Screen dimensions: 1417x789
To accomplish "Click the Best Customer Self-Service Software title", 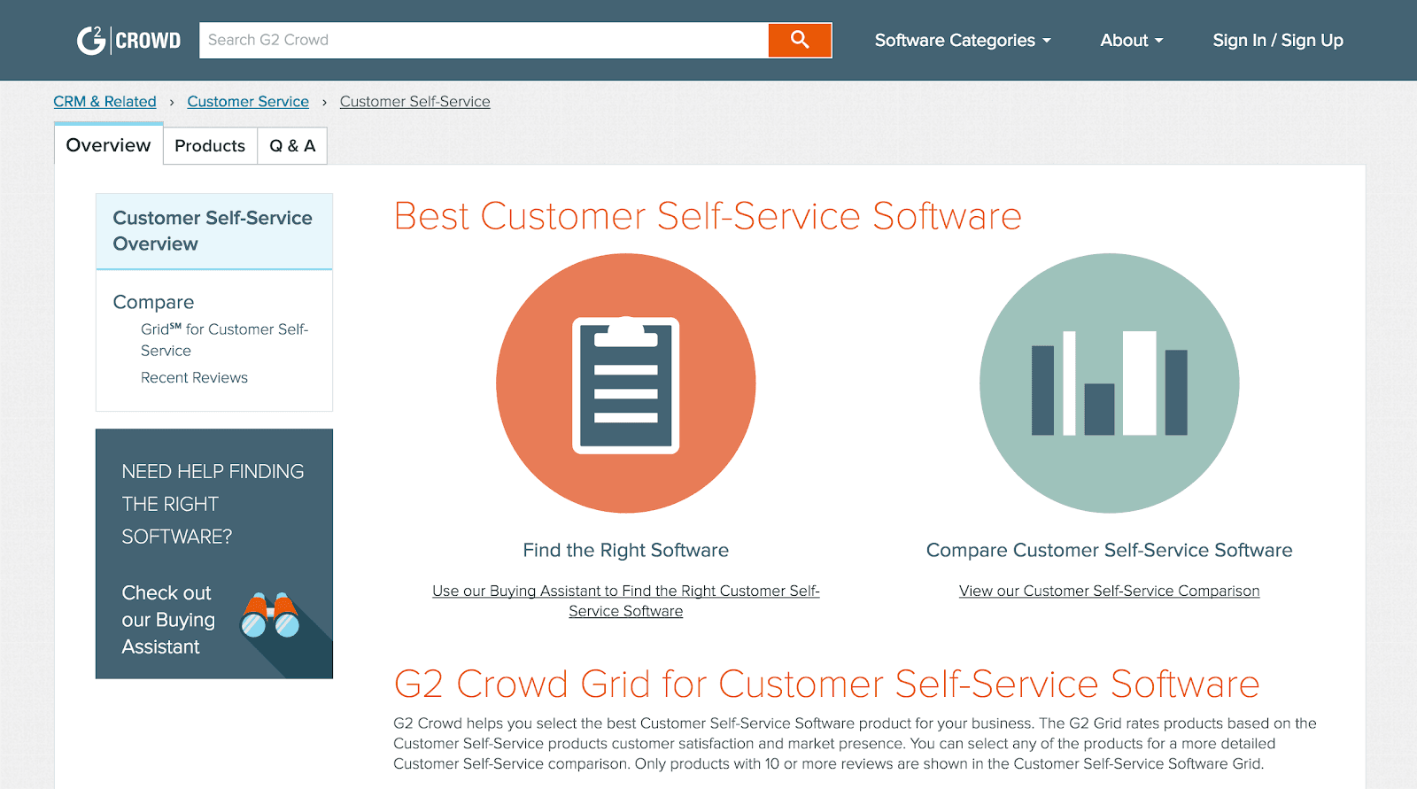I will (708, 216).
